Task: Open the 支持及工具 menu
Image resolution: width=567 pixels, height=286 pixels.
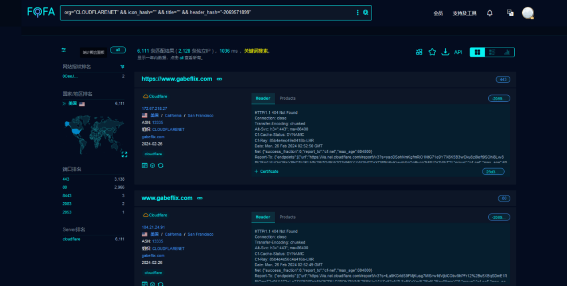Action: coord(465,13)
